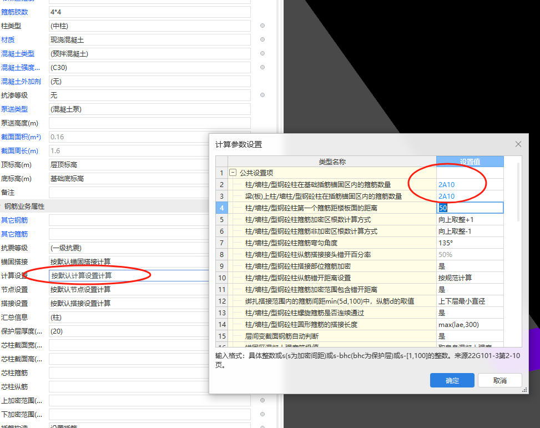
Task: Click the 上下层最小直径 value cell
Action: tap(470, 301)
